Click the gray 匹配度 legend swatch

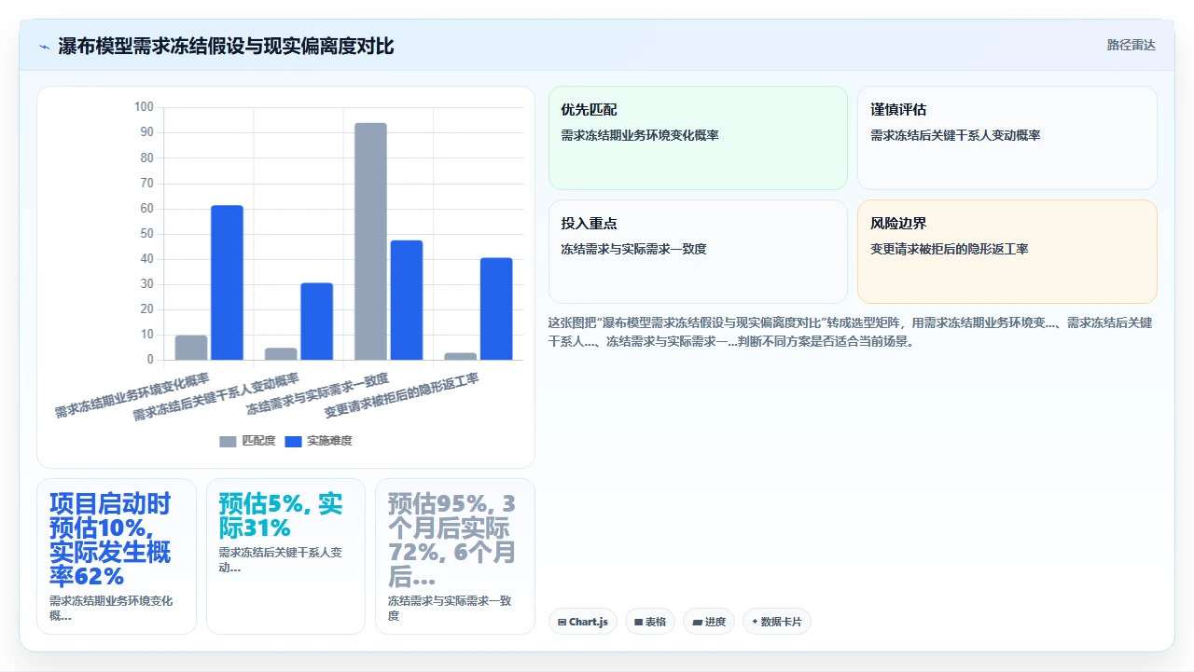coord(228,441)
